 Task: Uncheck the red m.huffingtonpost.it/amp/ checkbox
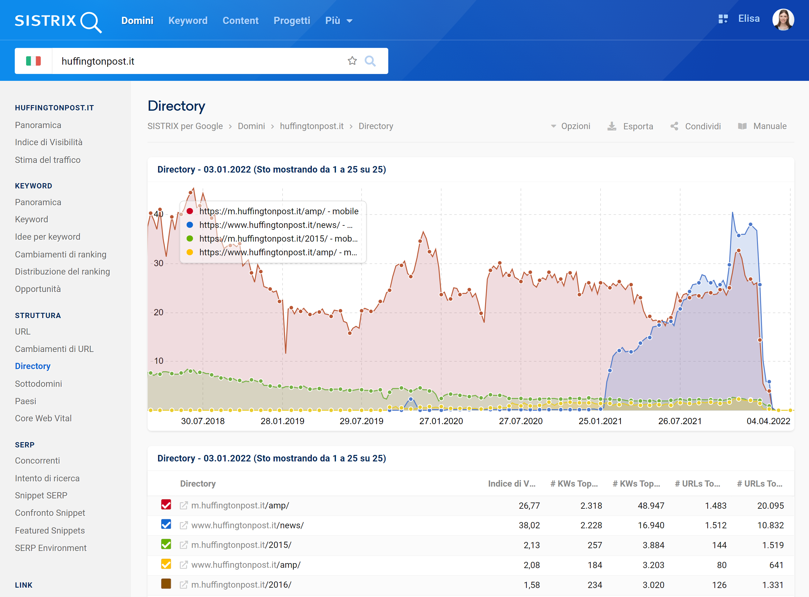(x=166, y=505)
